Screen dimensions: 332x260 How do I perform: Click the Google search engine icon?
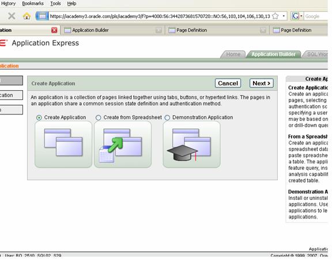(296, 16)
